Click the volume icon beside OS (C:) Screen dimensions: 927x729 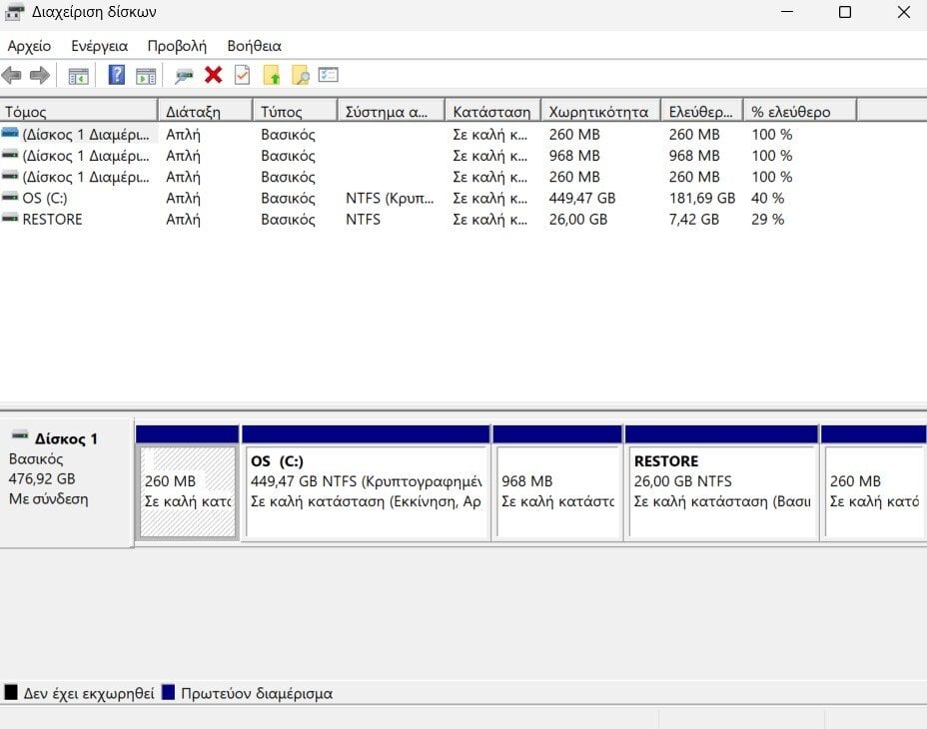(10, 198)
